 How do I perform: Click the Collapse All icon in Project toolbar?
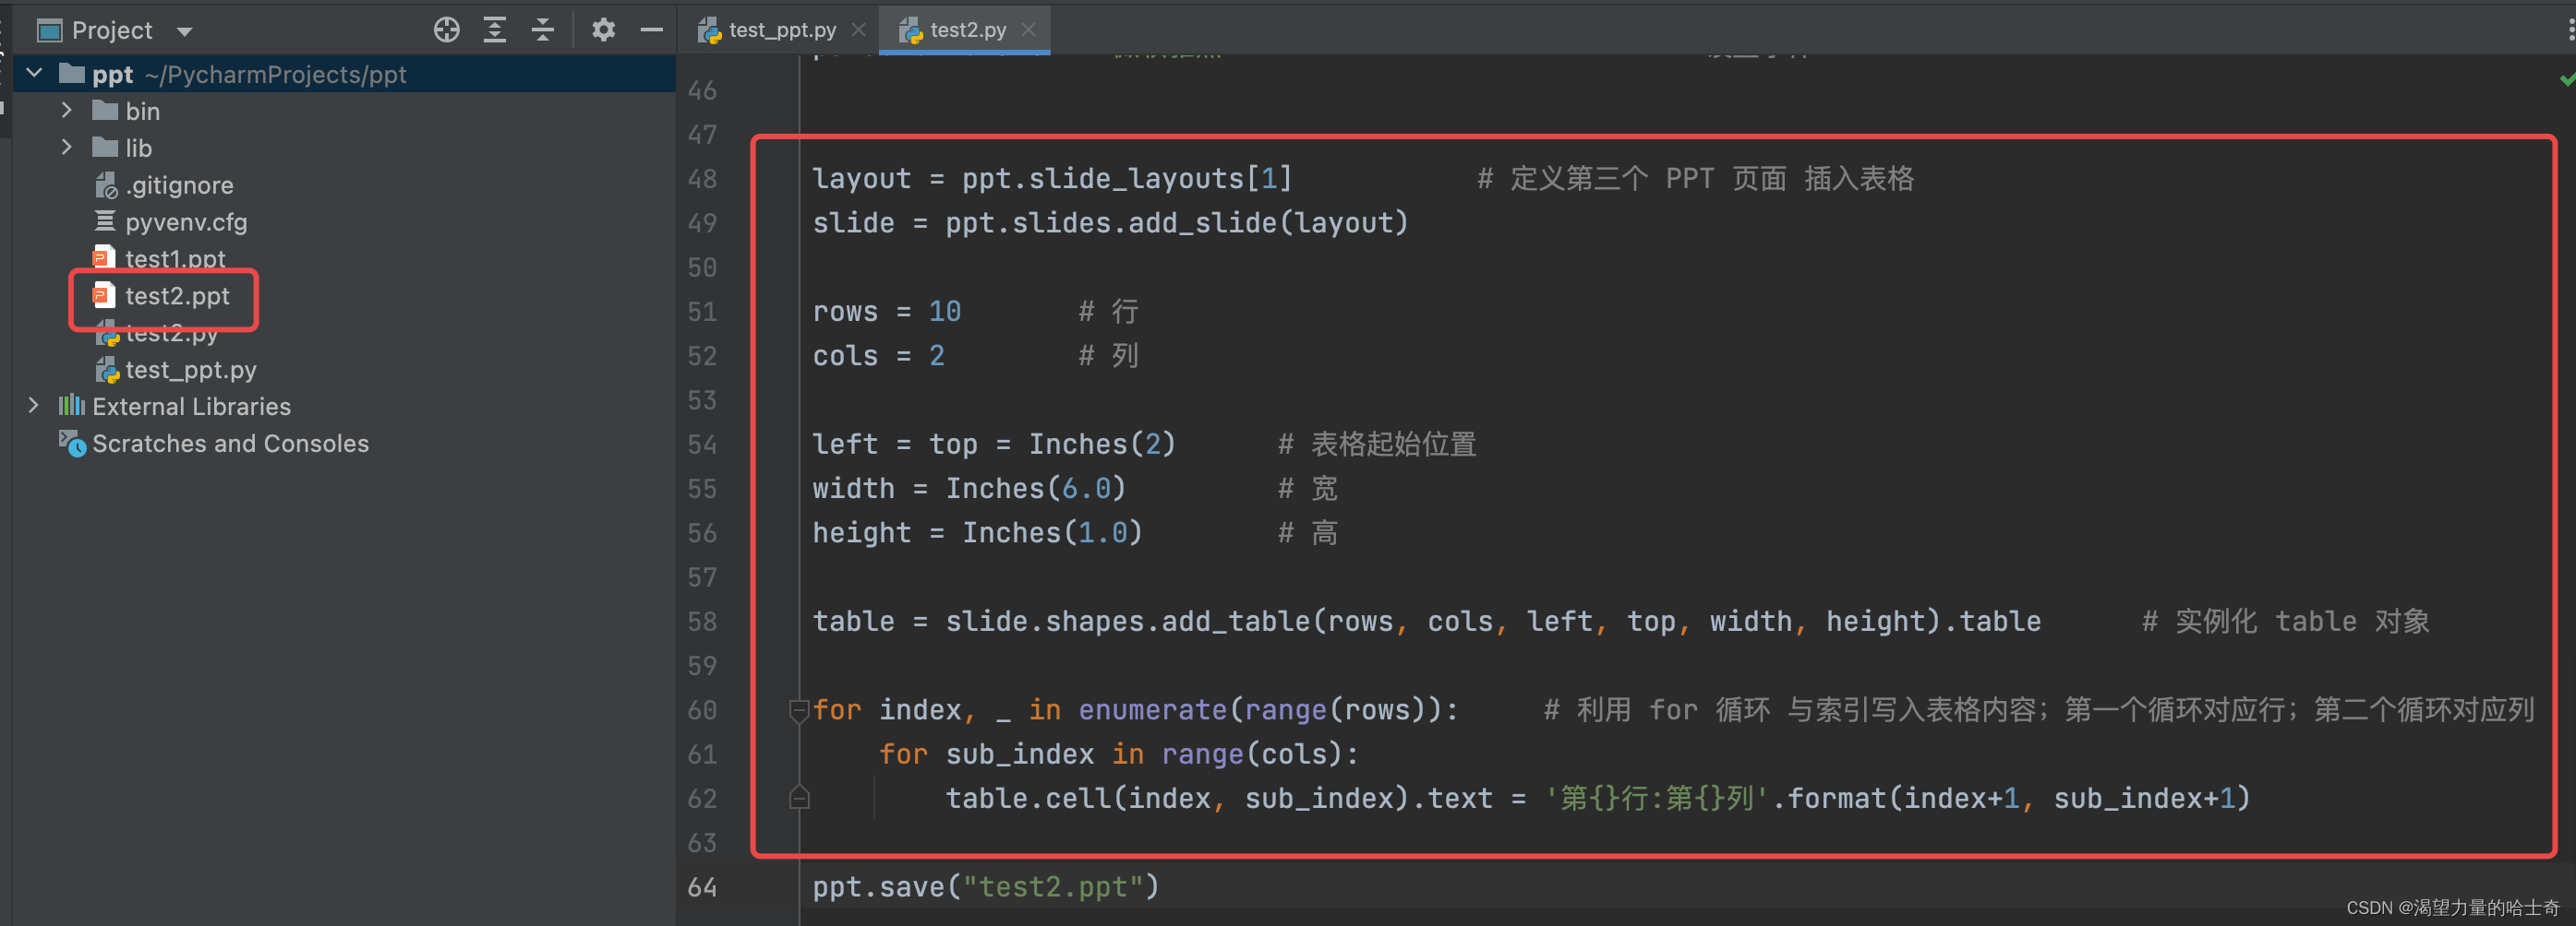[x=542, y=30]
